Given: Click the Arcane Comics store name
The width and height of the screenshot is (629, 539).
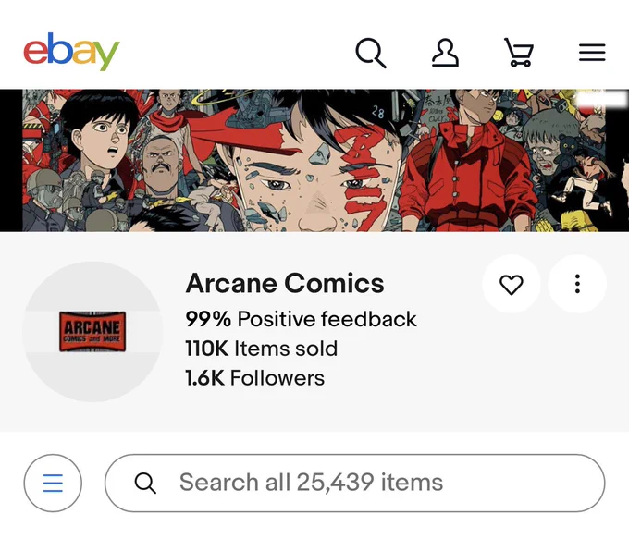Looking at the screenshot, I should click(285, 283).
